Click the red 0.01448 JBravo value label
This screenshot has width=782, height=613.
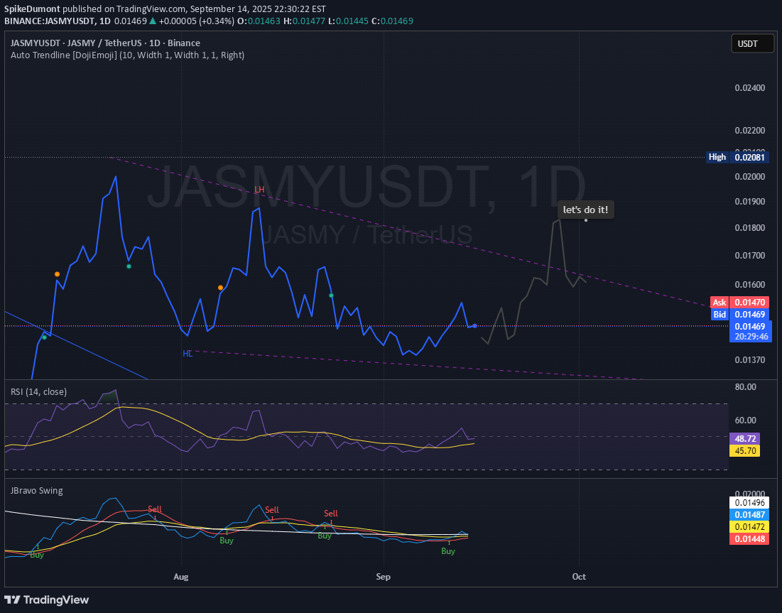pyautogui.click(x=749, y=538)
